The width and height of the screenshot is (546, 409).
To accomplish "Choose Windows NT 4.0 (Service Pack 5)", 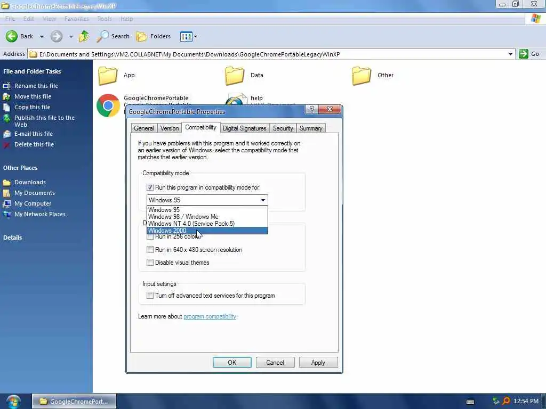I will click(207, 224).
